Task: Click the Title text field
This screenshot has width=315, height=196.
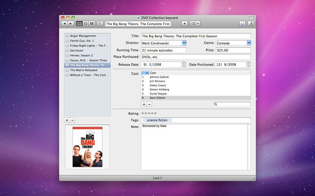Action: tap(196, 36)
